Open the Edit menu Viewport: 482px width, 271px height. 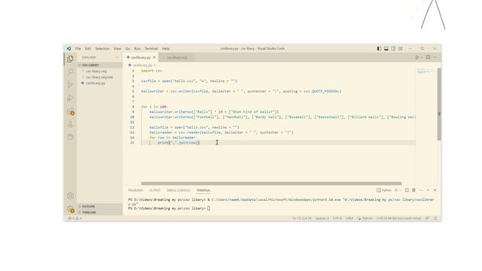point(88,48)
